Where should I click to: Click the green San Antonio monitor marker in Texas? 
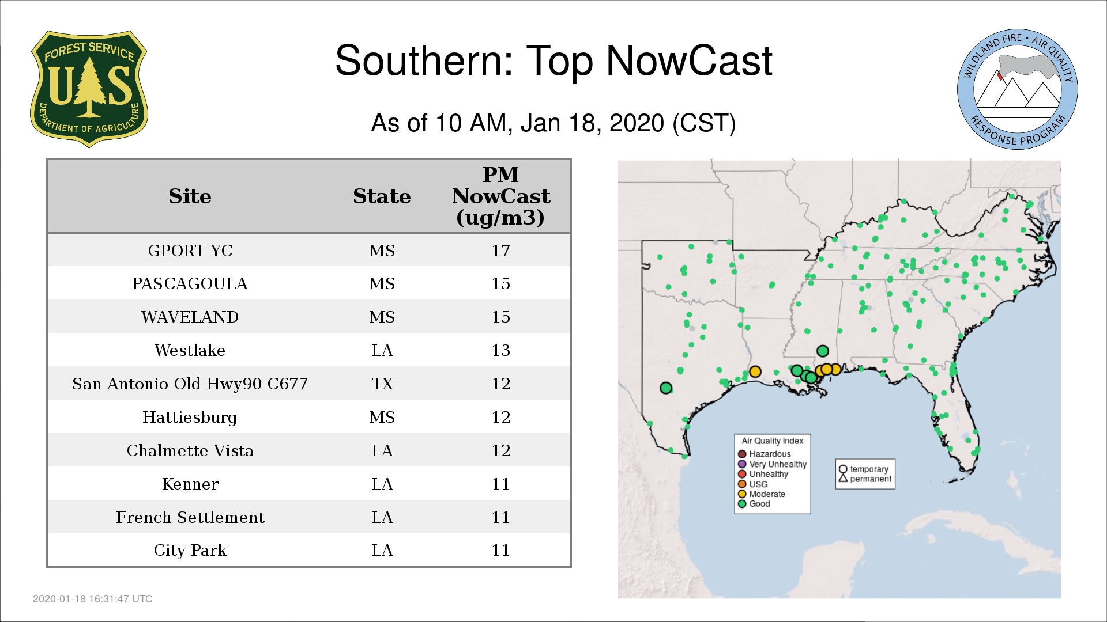[x=666, y=388]
